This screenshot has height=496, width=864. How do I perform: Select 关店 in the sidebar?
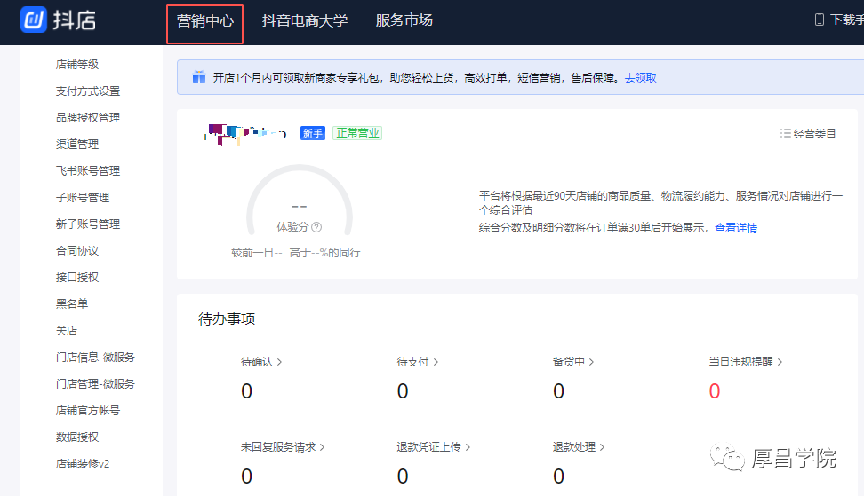[67, 330]
